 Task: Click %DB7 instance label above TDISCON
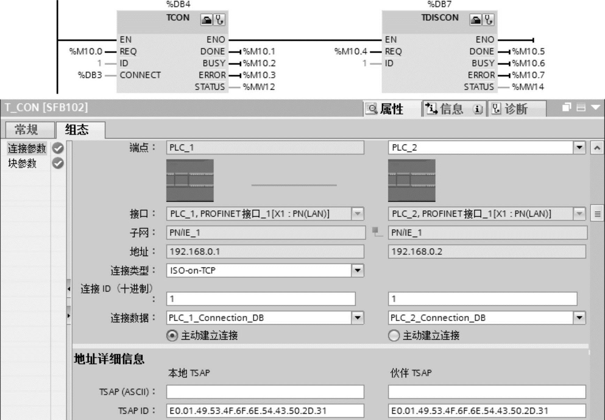point(439,4)
